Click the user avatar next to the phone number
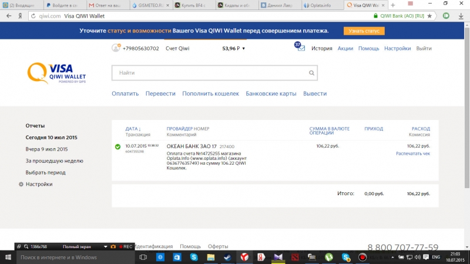 pyautogui.click(x=116, y=48)
